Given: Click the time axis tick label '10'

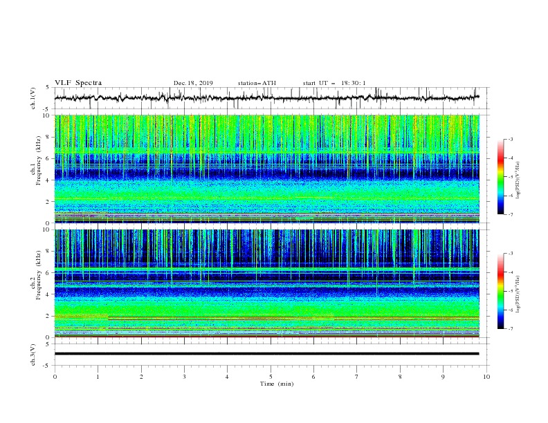Looking at the screenshot, I should 486,377.
